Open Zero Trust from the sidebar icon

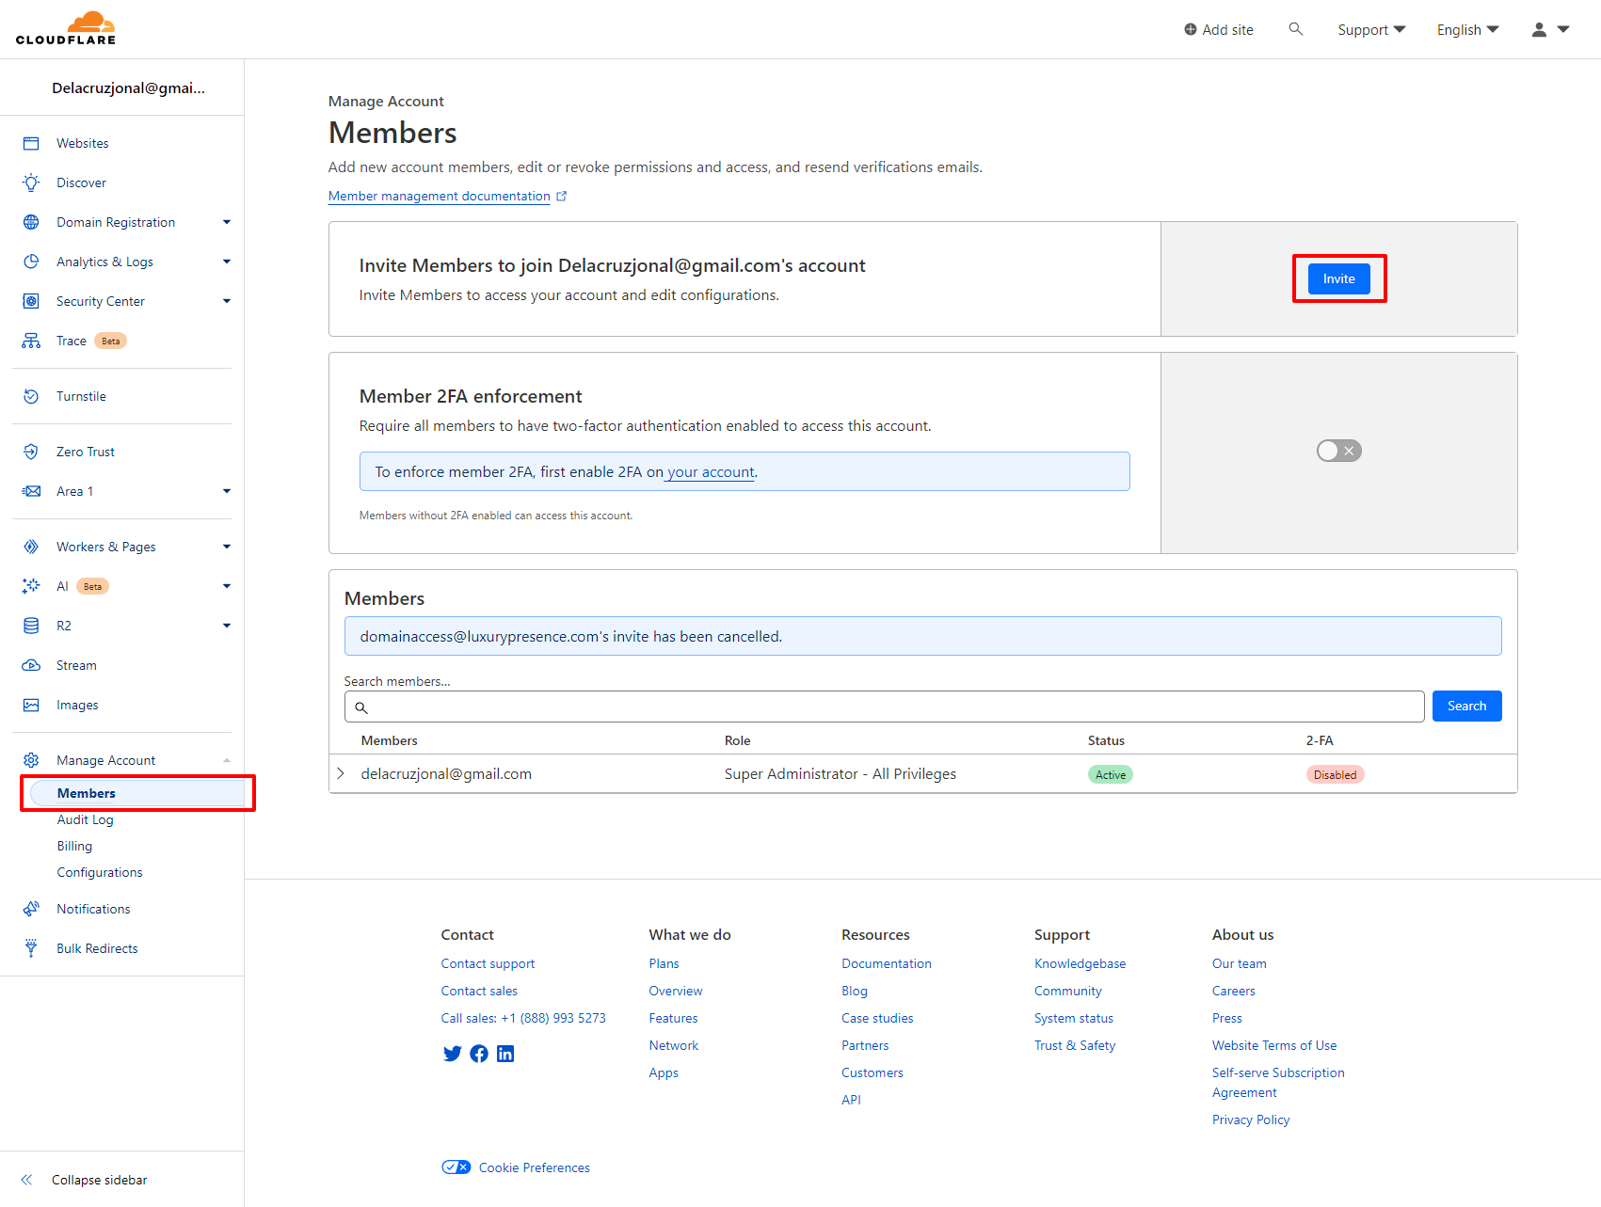[31, 451]
